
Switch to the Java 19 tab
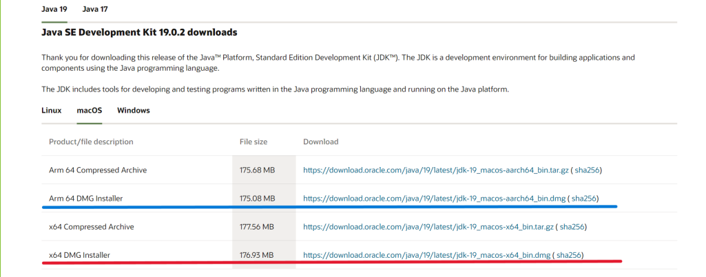(54, 9)
